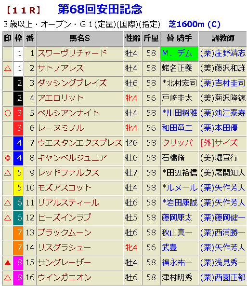Screen dimensions: 247x286
Task: Click triangle mark on ヒーズインラブ row
Action: point(8,218)
